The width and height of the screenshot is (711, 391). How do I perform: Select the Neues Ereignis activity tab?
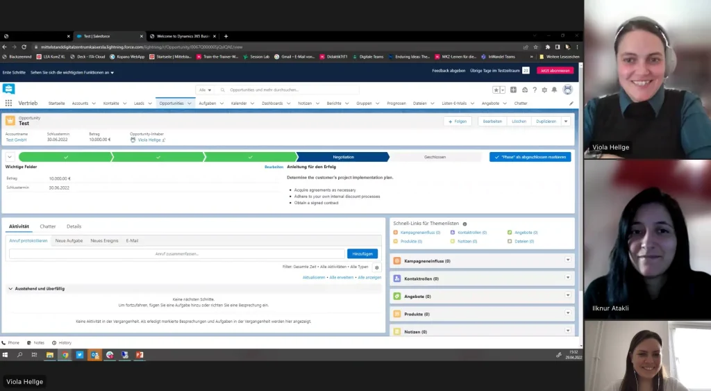point(104,241)
